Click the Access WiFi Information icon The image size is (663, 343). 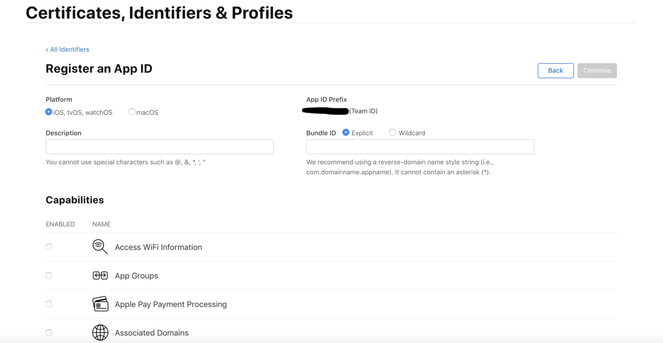[100, 247]
